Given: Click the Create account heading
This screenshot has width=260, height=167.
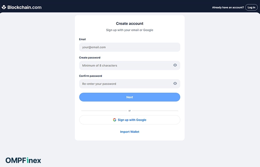Looking at the screenshot, I should (x=130, y=24).
